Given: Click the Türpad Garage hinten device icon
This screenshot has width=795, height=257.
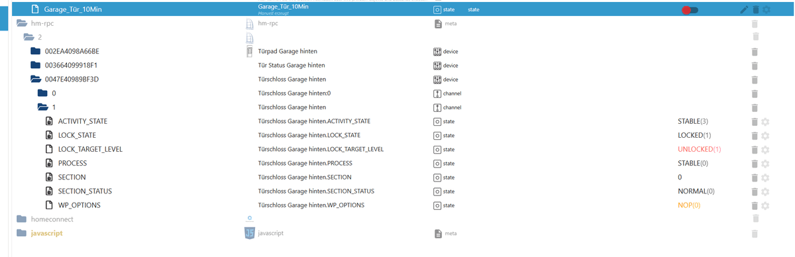Looking at the screenshot, I should coord(250,51).
